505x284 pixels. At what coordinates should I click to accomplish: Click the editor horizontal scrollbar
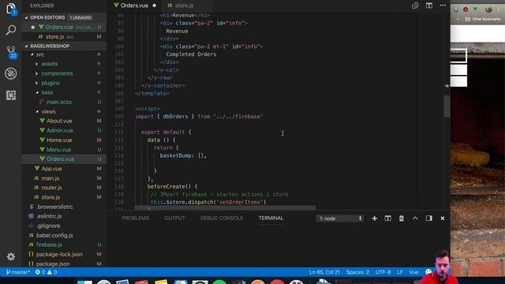click(x=225, y=207)
